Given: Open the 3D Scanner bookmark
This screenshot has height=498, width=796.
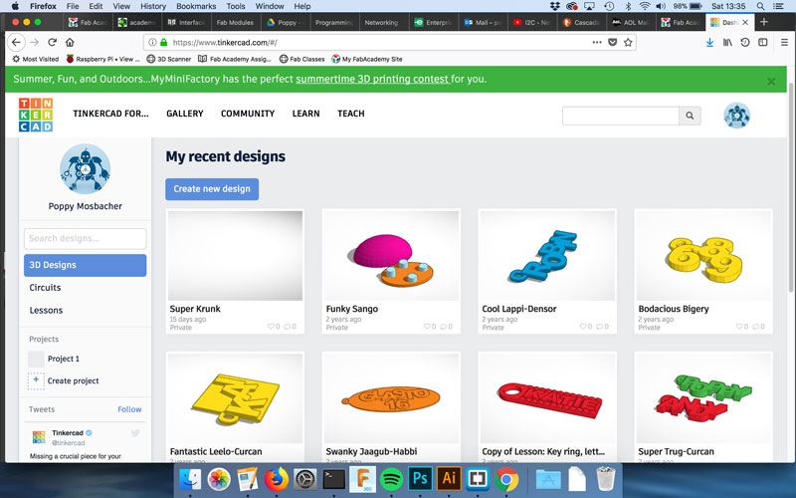Looking at the screenshot, I should click(169, 59).
